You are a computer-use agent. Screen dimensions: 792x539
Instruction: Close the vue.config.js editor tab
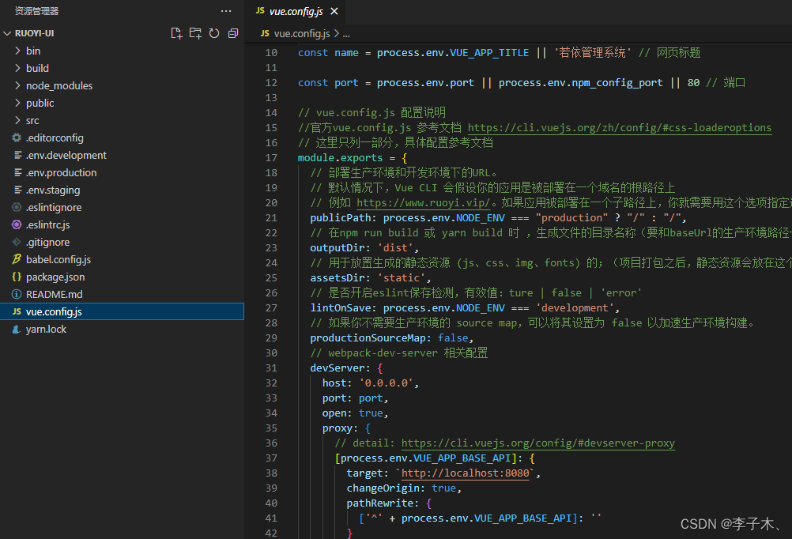[x=334, y=11]
